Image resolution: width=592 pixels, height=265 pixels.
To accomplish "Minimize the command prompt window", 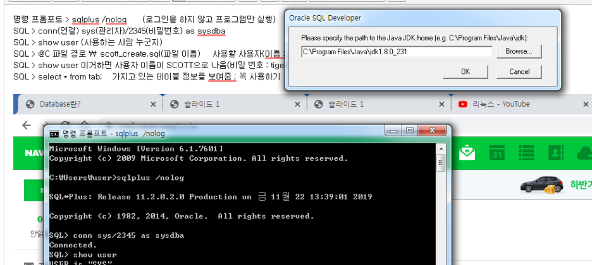I will point(394,131).
